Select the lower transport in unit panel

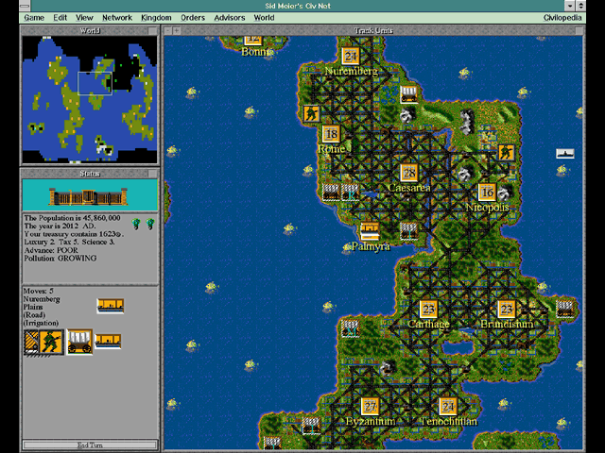coord(108,342)
